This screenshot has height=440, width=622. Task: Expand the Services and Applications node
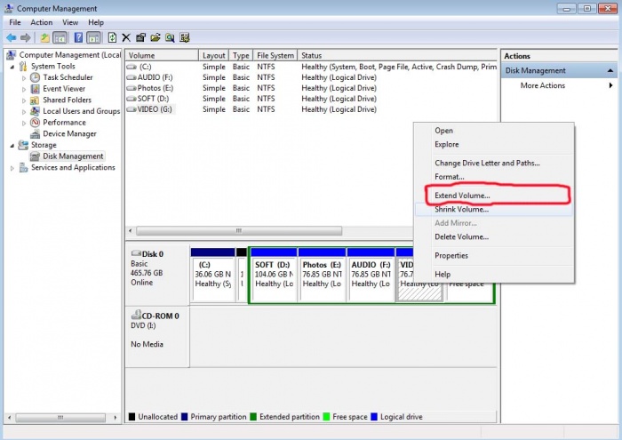12,168
